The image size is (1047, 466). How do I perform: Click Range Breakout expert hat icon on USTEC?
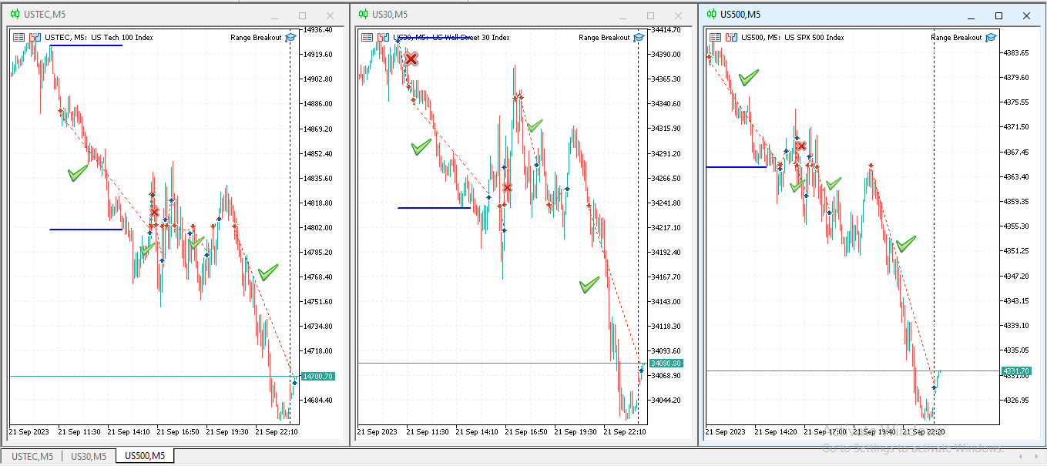tap(290, 37)
